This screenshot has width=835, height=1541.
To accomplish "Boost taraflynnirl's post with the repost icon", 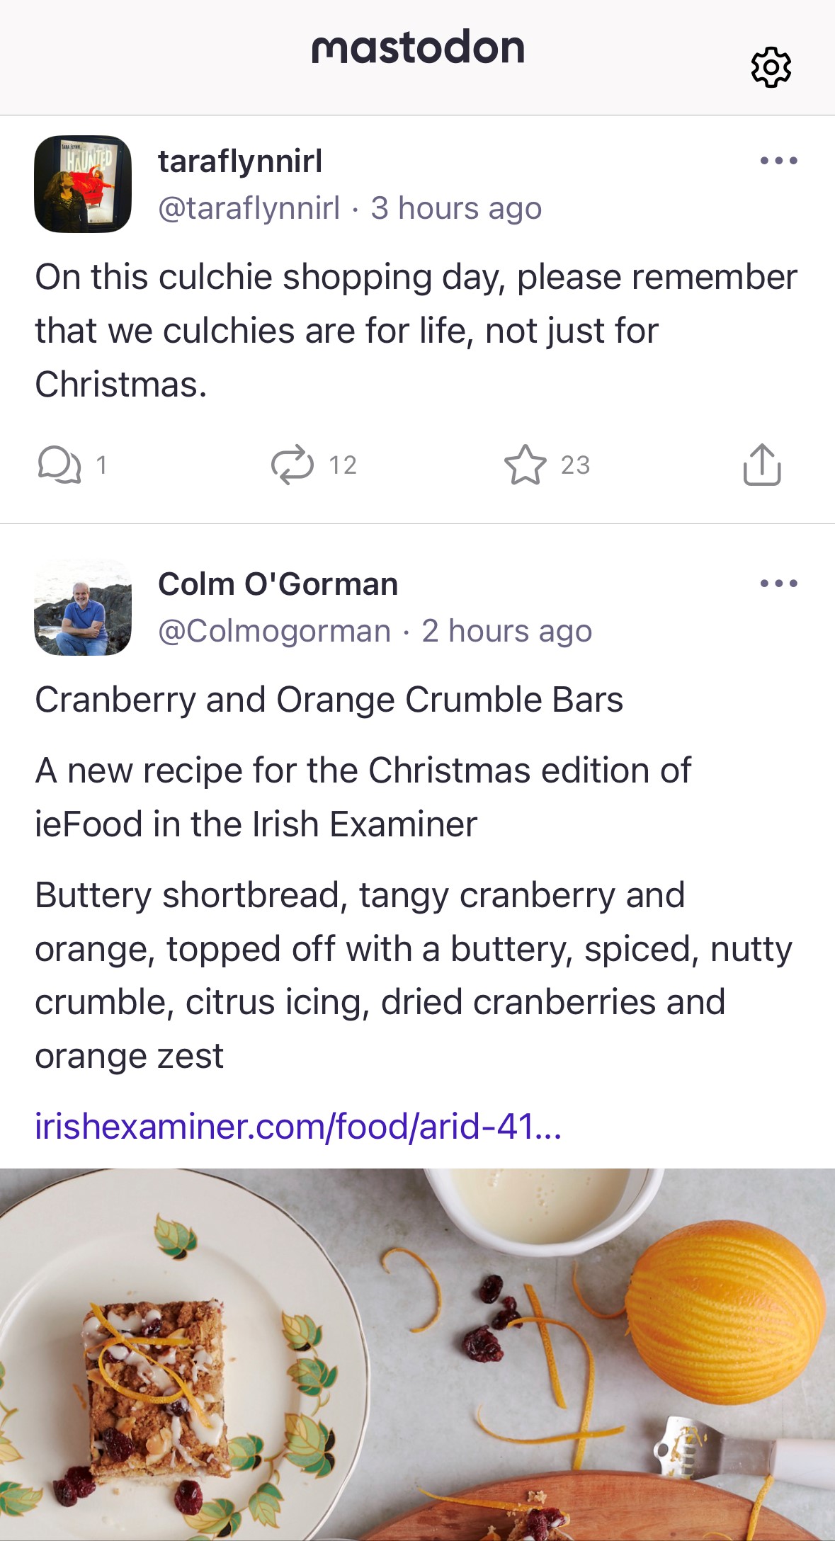I will tap(292, 465).
